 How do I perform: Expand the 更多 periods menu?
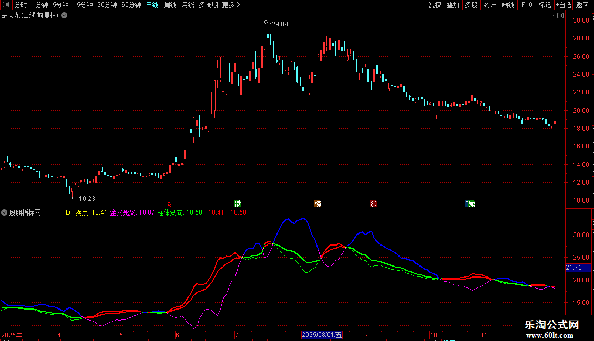pyautogui.click(x=231, y=5)
